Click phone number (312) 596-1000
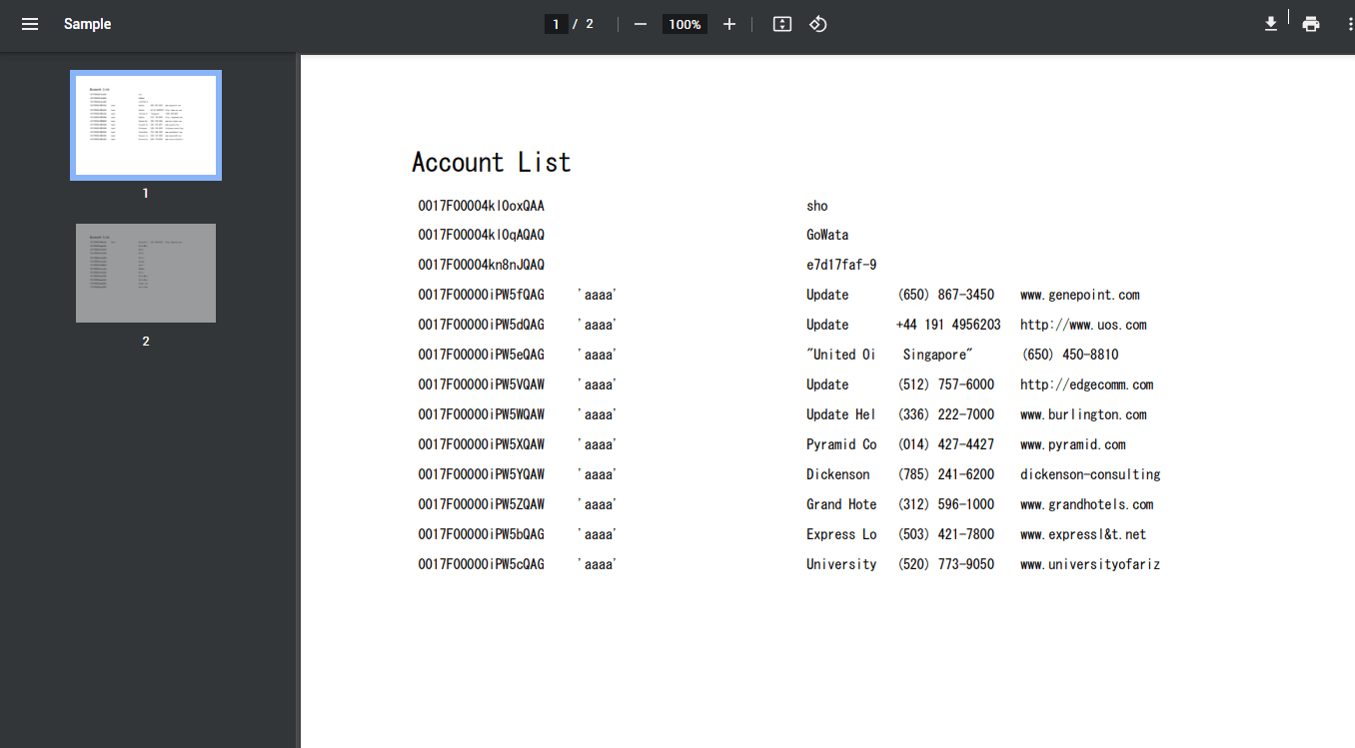The image size is (1355, 748). (x=946, y=504)
